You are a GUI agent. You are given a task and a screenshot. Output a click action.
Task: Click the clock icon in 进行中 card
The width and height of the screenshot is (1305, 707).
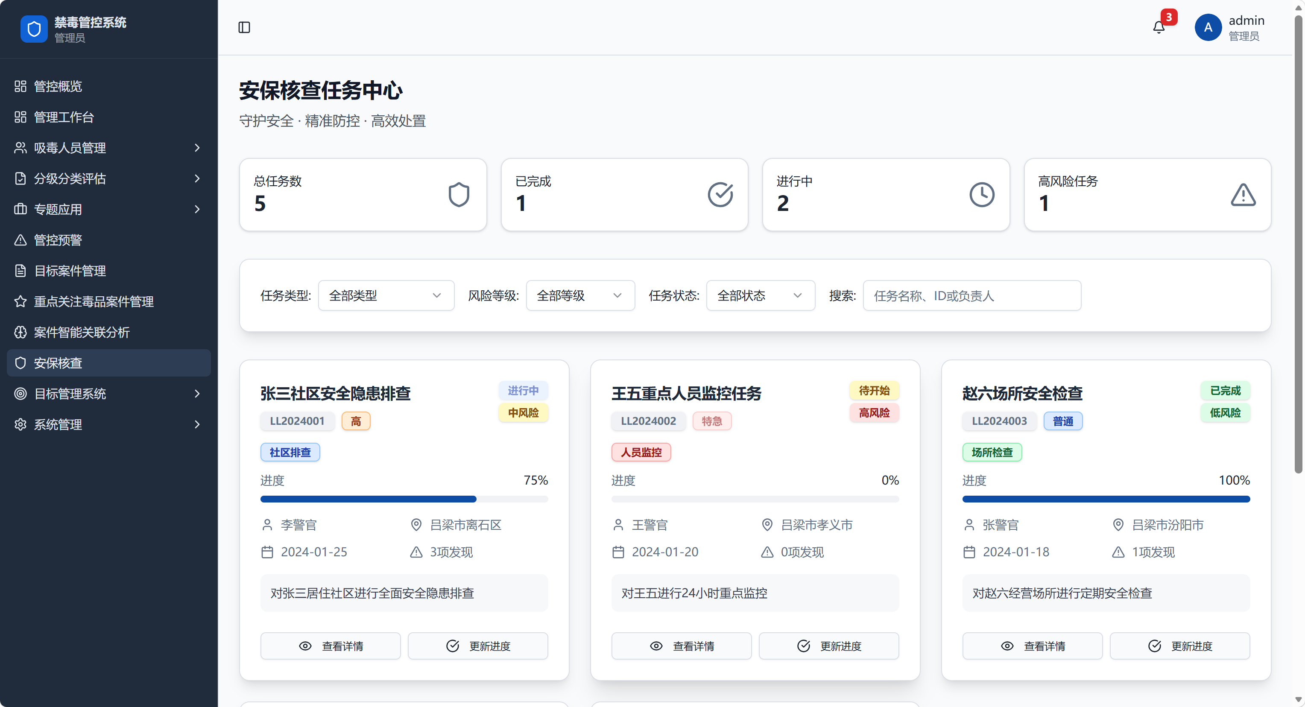click(x=982, y=195)
